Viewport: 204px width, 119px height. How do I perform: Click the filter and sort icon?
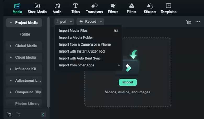click(189, 22)
